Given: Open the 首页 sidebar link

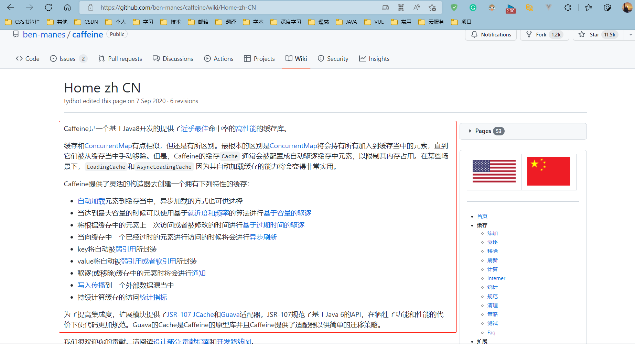Looking at the screenshot, I should (x=482, y=216).
